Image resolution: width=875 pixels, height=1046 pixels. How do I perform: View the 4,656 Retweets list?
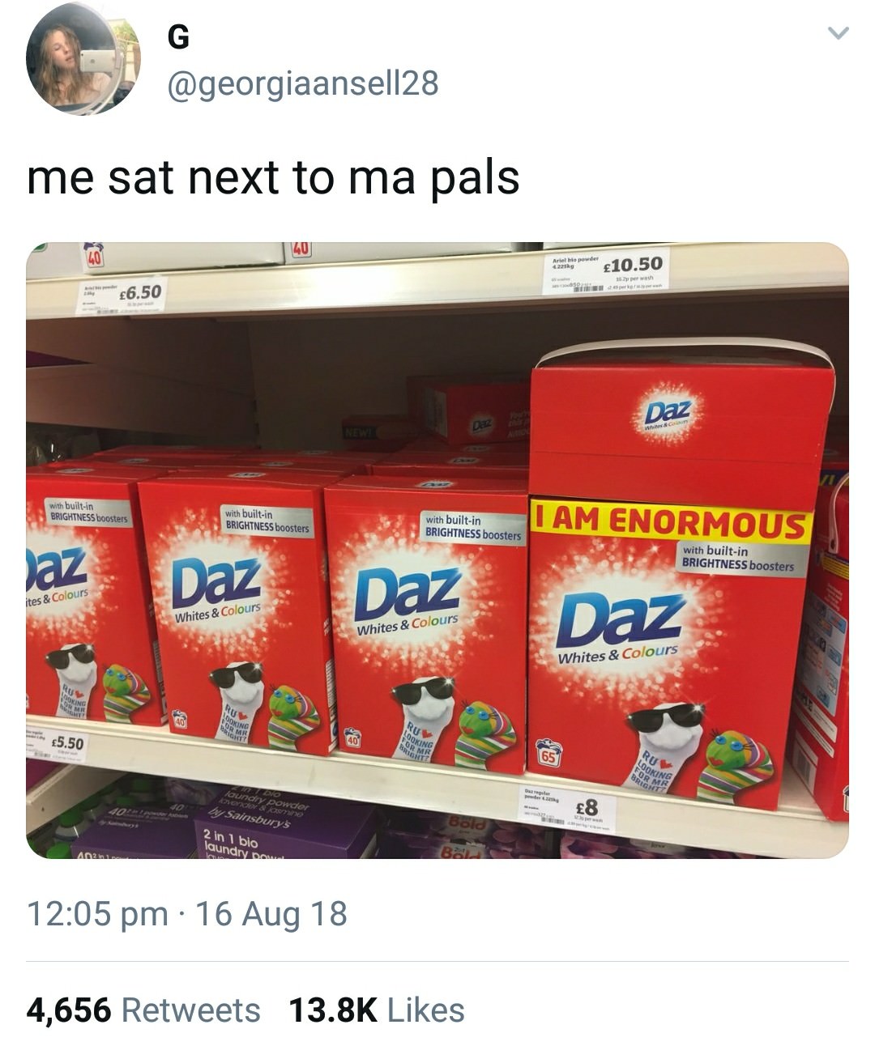click(x=143, y=1010)
